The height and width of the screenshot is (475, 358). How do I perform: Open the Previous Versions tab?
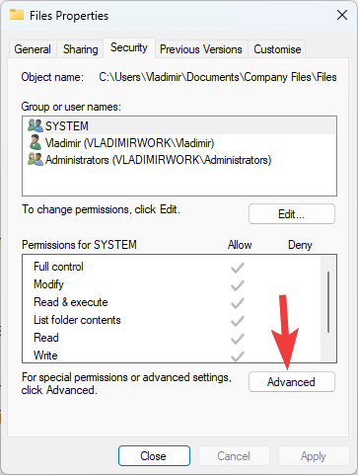click(x=201, y=49)
